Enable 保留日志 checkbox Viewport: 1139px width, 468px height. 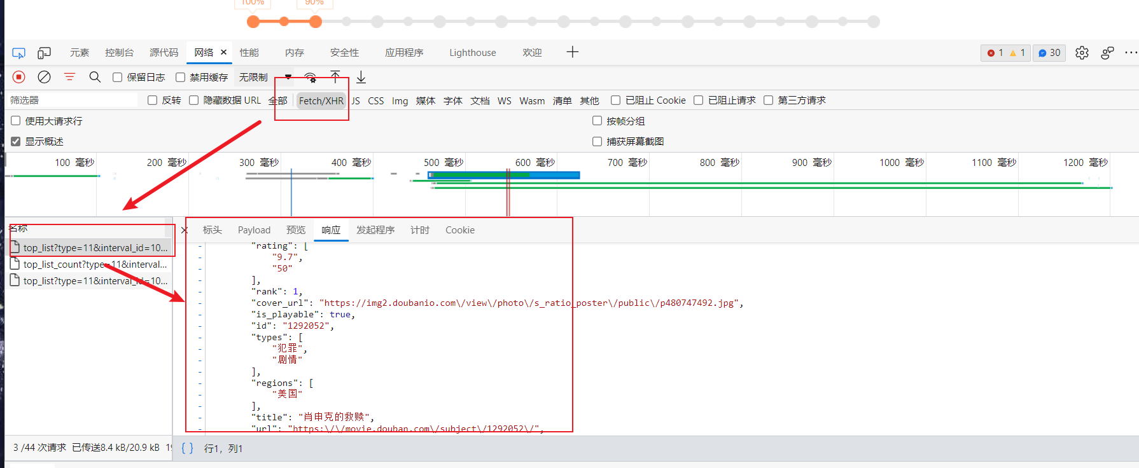117,77
